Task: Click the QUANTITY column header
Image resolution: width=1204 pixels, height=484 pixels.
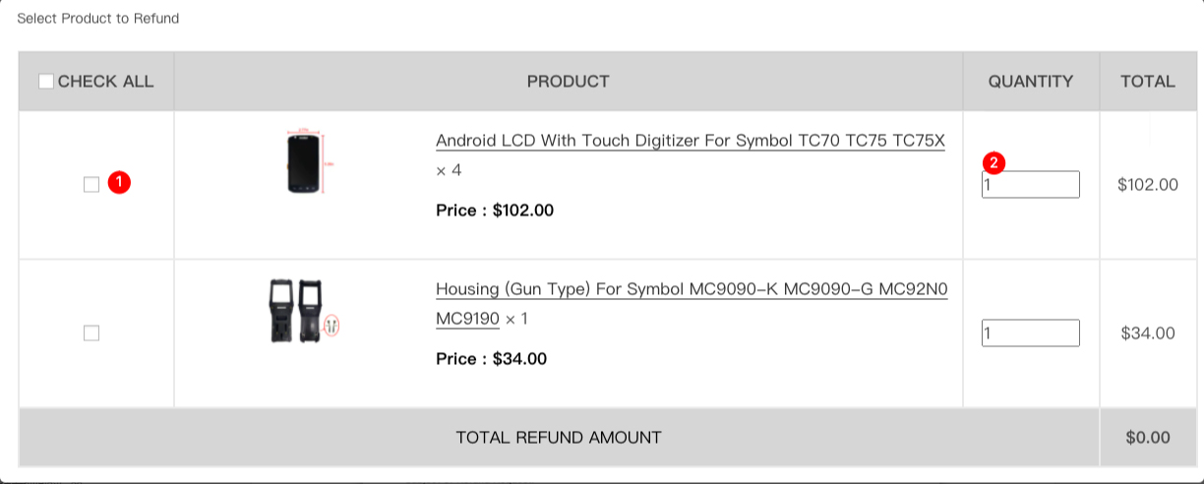Action: (1030, 82)
